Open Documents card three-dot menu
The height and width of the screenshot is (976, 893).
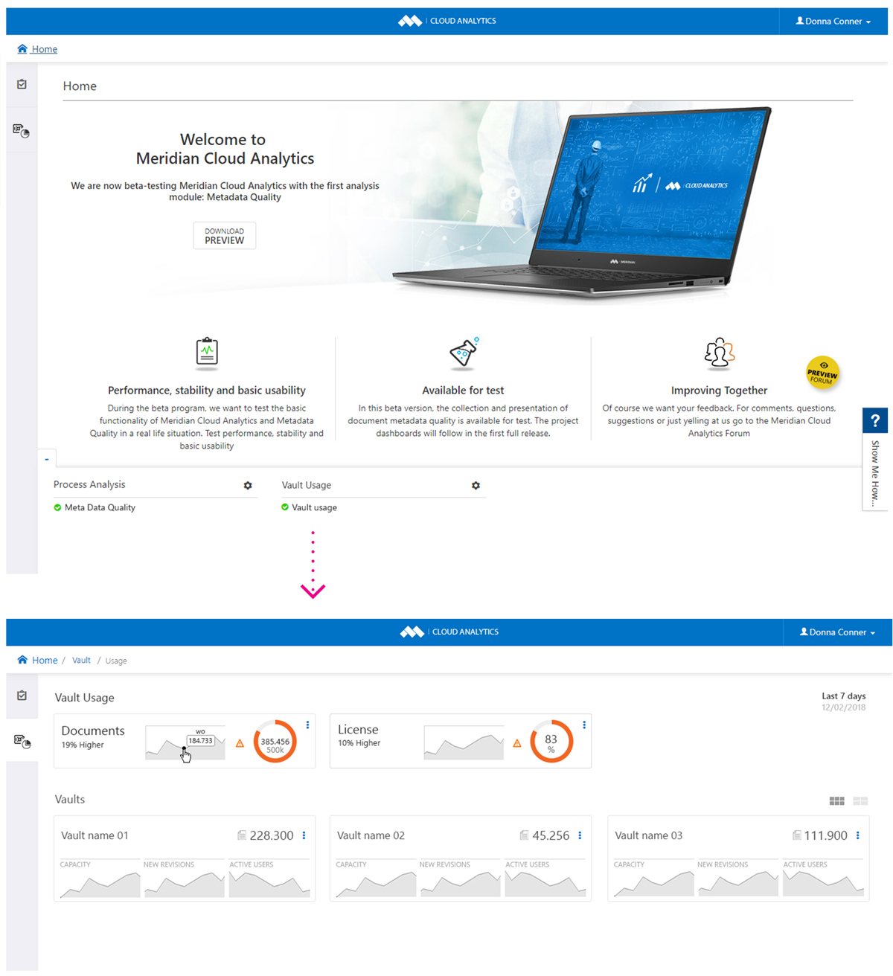point(307,725)
